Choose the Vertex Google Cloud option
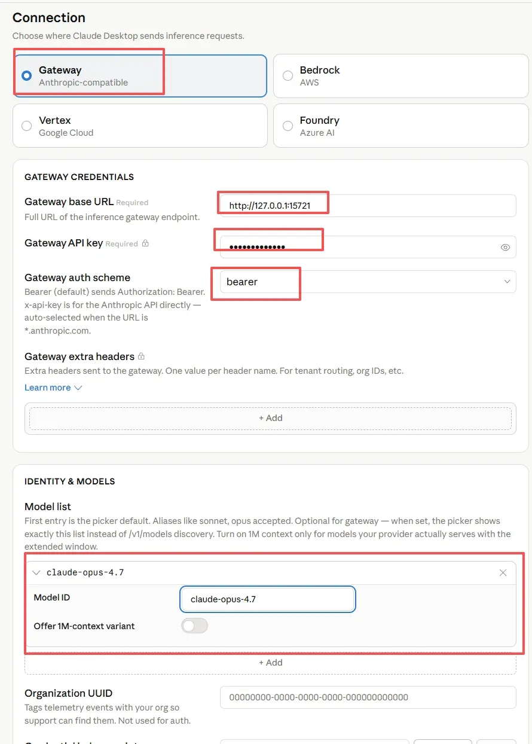The height and width of the screenshot is (744, 532). 140,126
